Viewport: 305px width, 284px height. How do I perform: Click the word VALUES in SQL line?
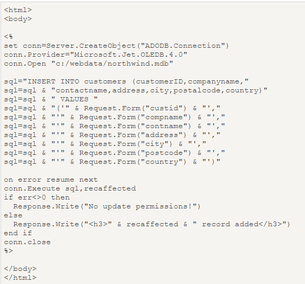coord(74,99)
